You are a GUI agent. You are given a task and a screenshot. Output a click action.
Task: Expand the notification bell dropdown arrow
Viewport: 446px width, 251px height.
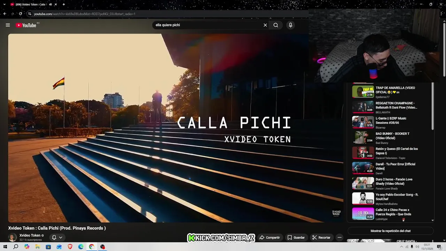point(61,237)
